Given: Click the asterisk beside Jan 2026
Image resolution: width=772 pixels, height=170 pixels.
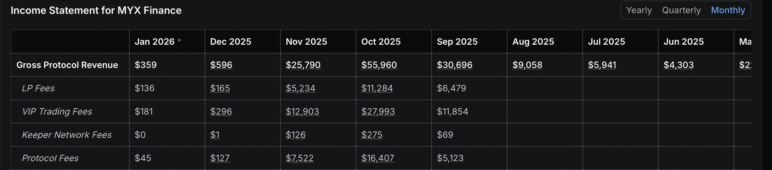Looking at the screenshot, I should coord(179,41).
